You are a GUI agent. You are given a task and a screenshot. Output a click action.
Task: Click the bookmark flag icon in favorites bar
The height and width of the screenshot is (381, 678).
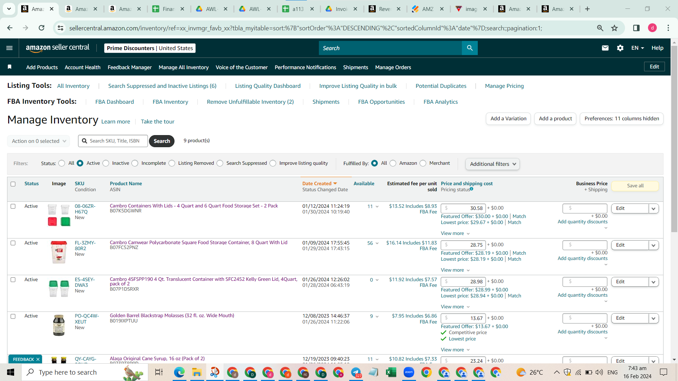pyautogui.click(x=10, y=67)
